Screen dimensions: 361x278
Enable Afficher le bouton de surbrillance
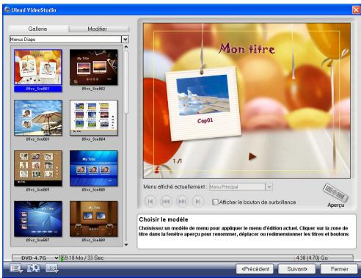(x=215, y=202)
